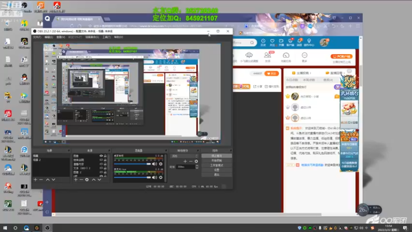Move scene up in the Scenes list

coord(48,179)
